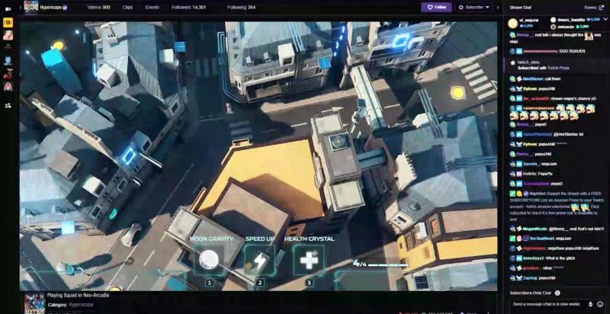This screenshot has height=314, width=610.
Task: View the Following 264 tab
Action: (x=241, y=7)
